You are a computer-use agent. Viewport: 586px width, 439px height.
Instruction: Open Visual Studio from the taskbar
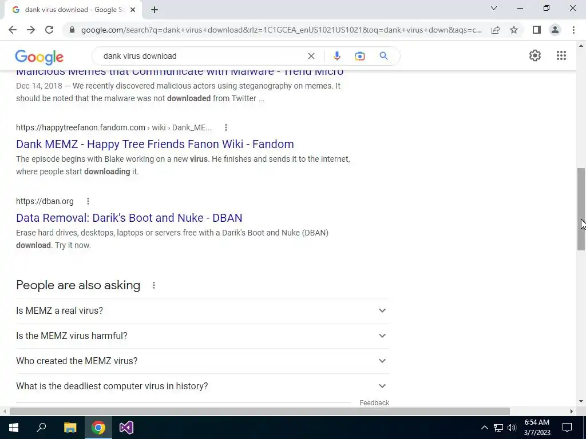[x=126, y=428]
